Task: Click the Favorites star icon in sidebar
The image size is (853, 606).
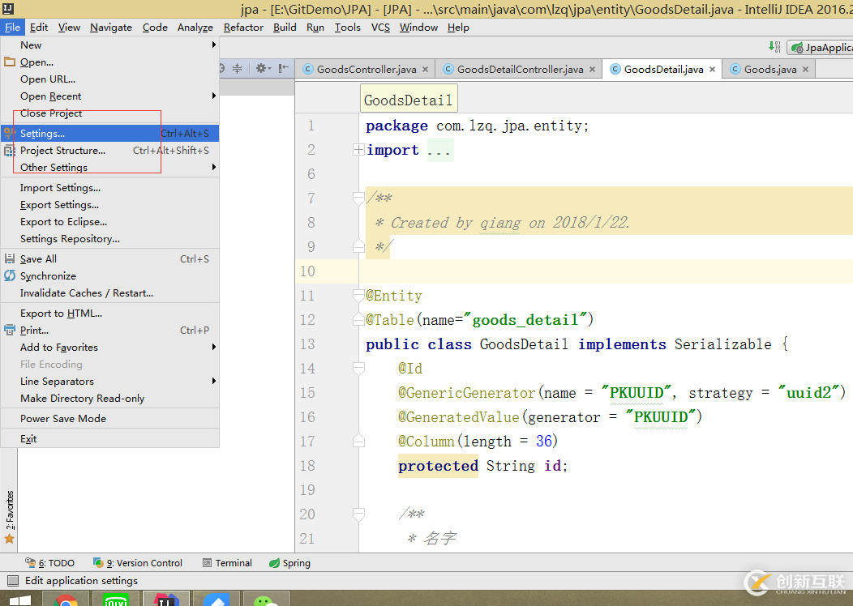Action: (9, 539)
